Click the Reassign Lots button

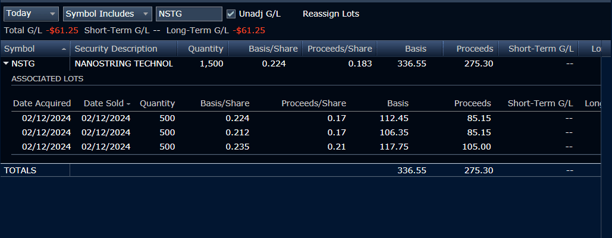click(x=331, y=14)
